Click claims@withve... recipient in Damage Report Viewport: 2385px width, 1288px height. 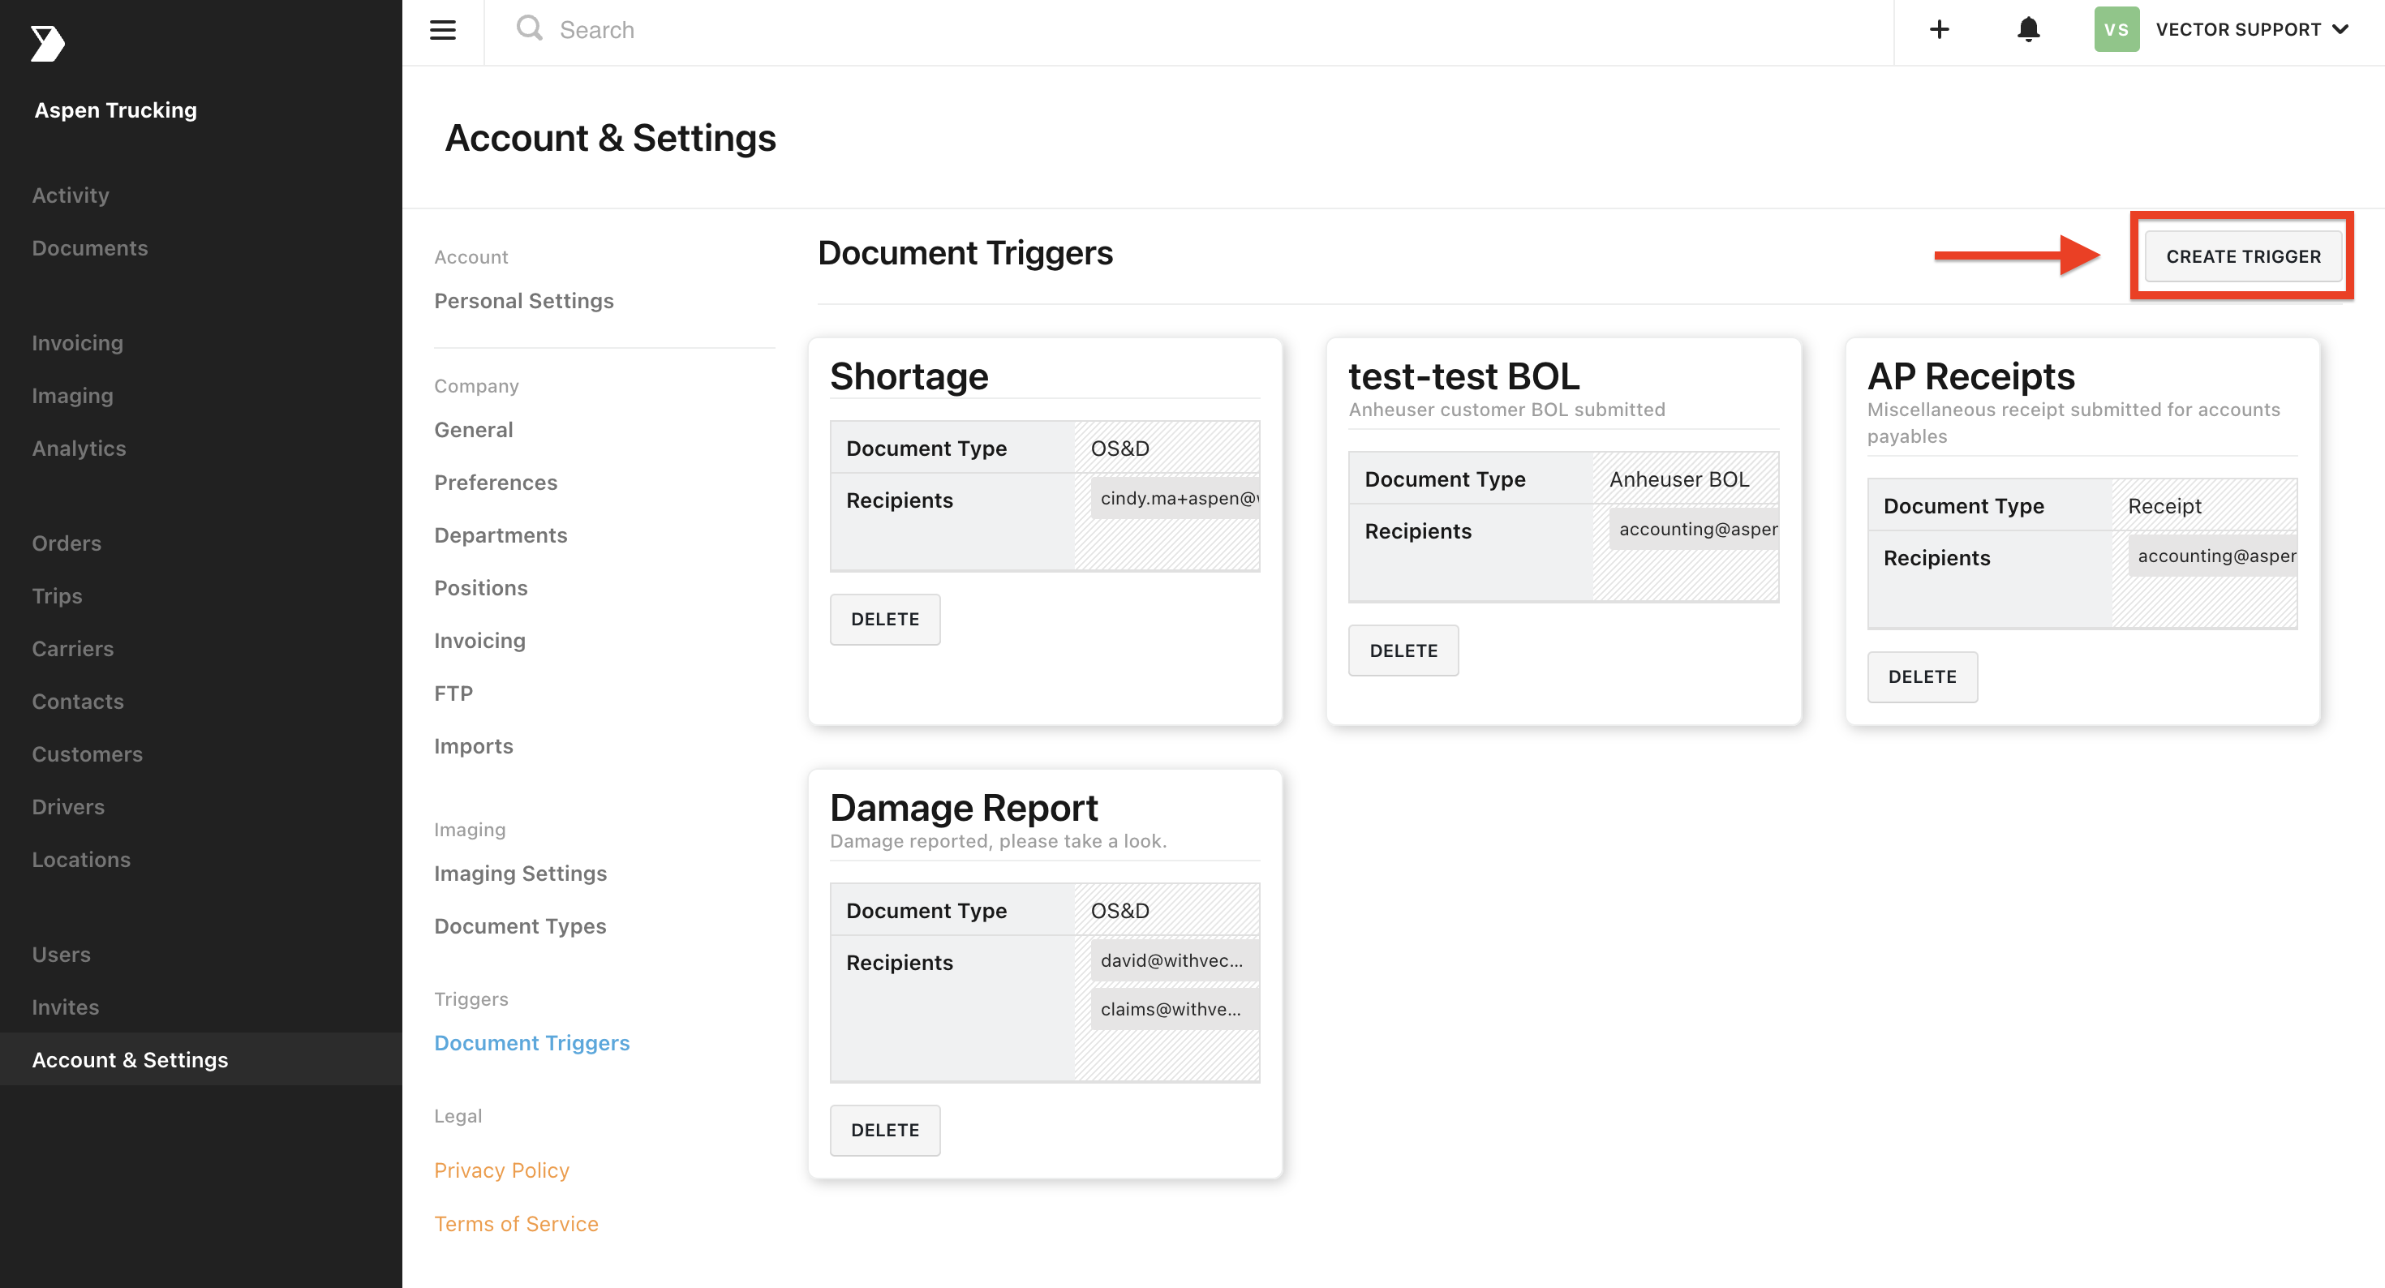click(x=1175, y=1009)
